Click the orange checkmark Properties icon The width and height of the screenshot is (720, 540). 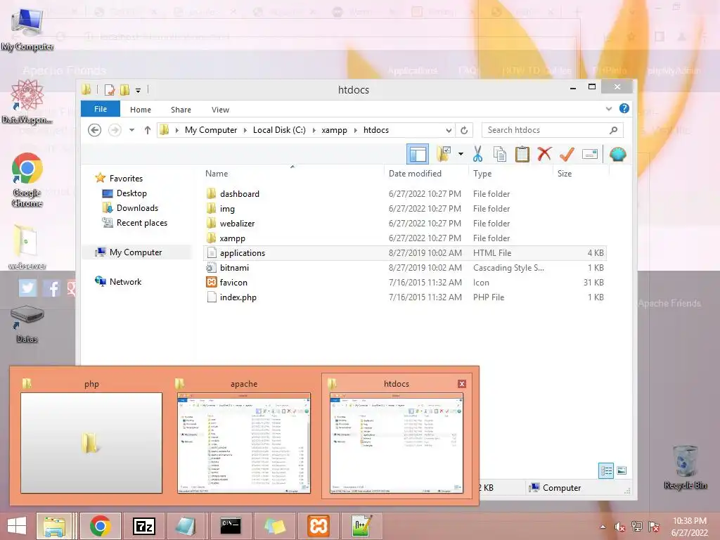click(x=567, y=154)
